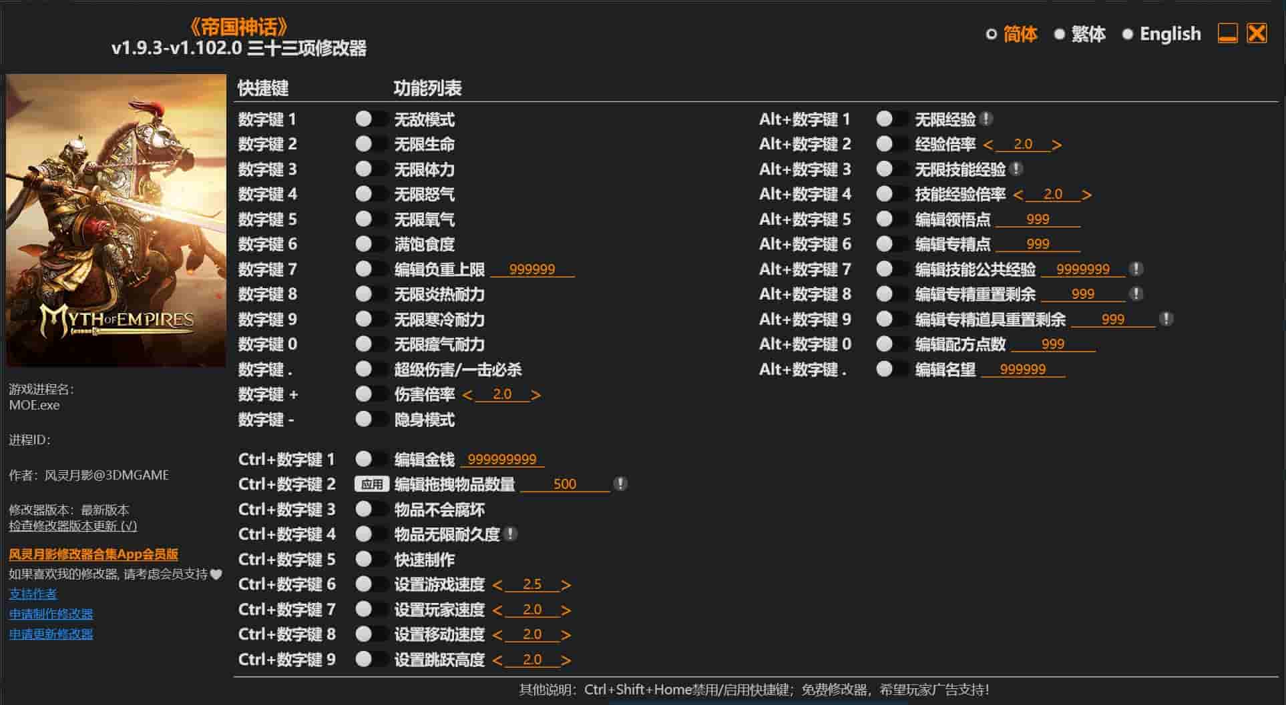Increase 设置游戏速度 value with arrow
1286x705 pixels.
pyautogui.click(x=567, y=584)
